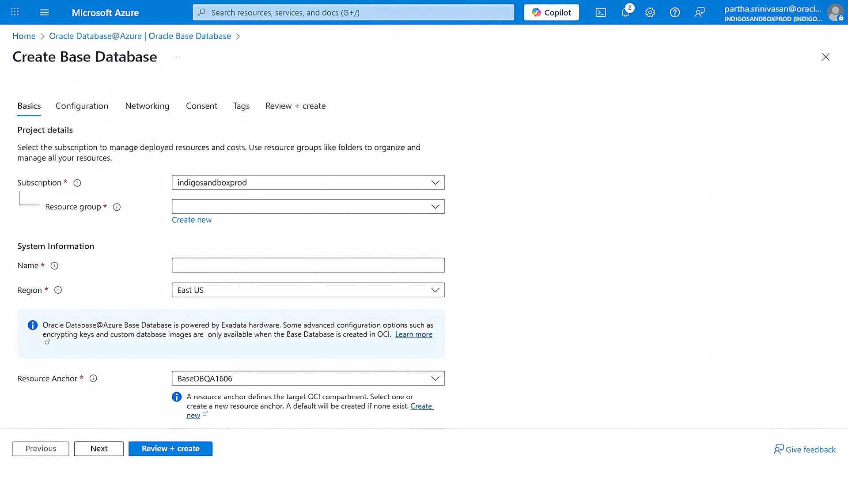Open the Tags tab
Viewport: 848px width, 477px height.
click(x=241, y=106)
